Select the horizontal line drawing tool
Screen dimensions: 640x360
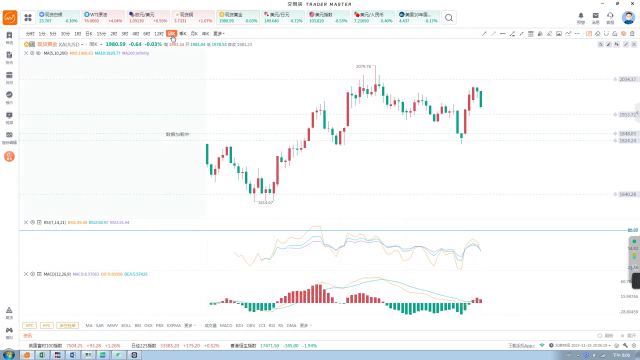coord(503,33)
